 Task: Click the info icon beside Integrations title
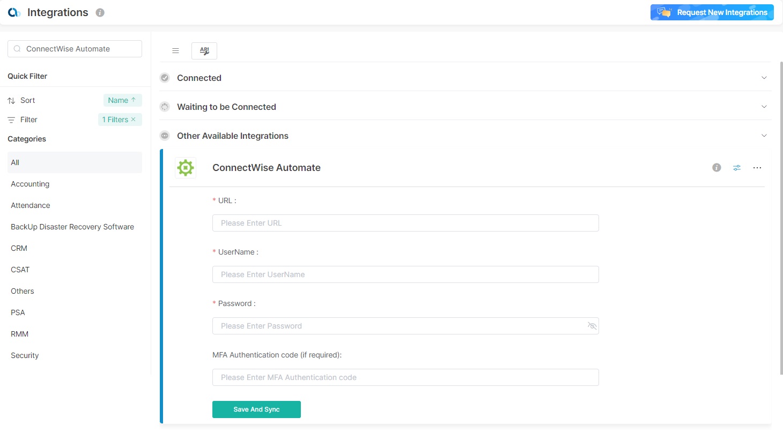[100, 13]
